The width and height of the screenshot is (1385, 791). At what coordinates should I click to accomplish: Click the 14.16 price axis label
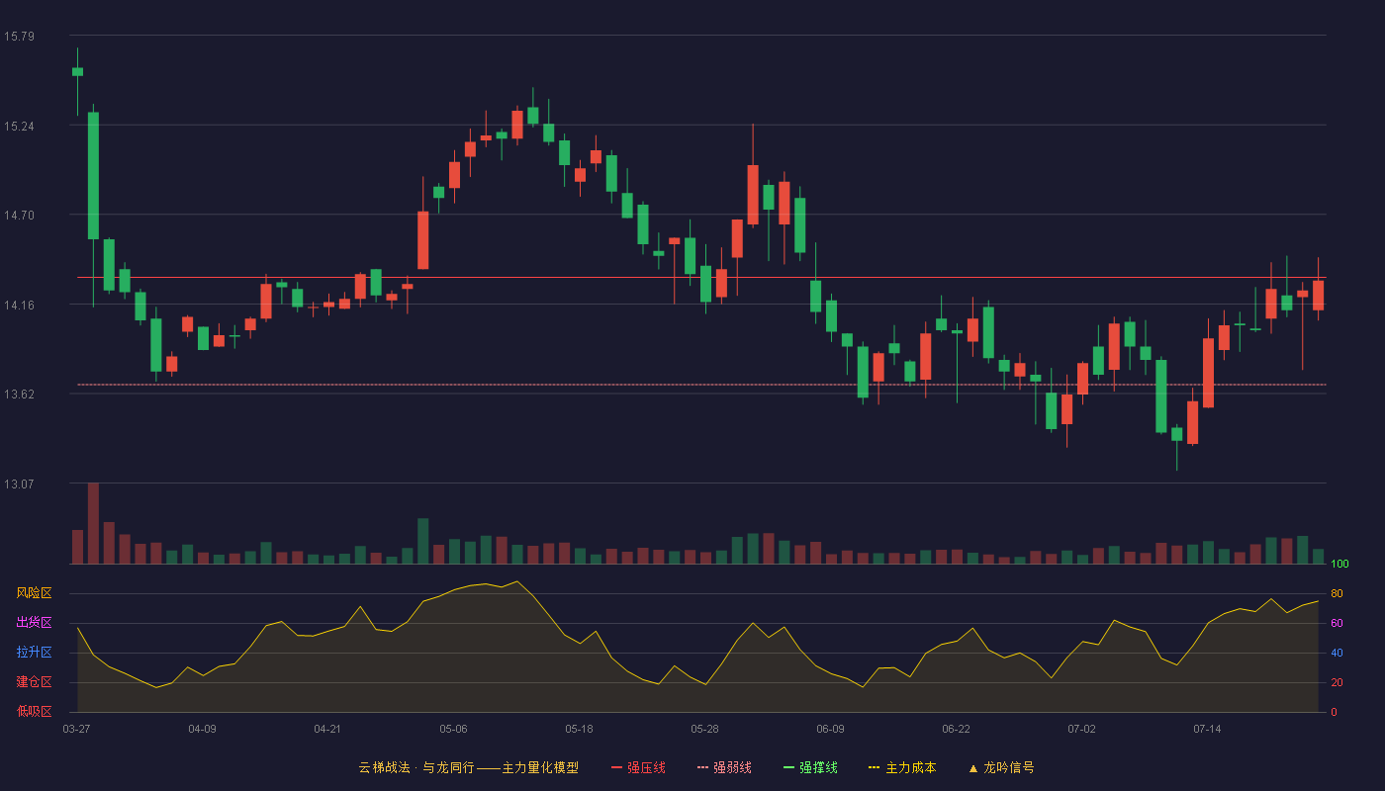coord(19,306)
